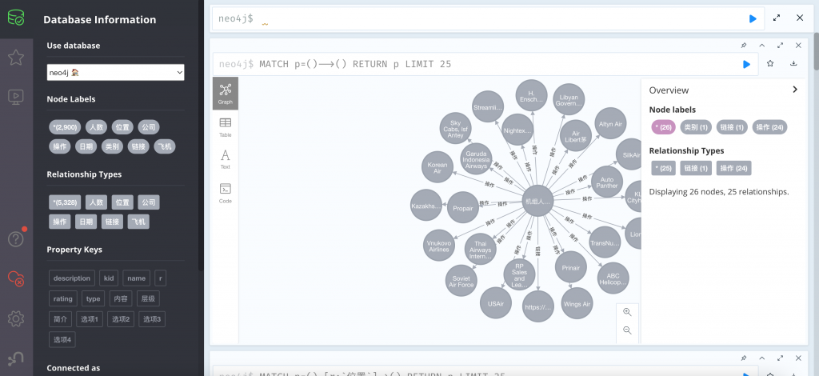Select the 日期 relationship type chip

point(86,222)
